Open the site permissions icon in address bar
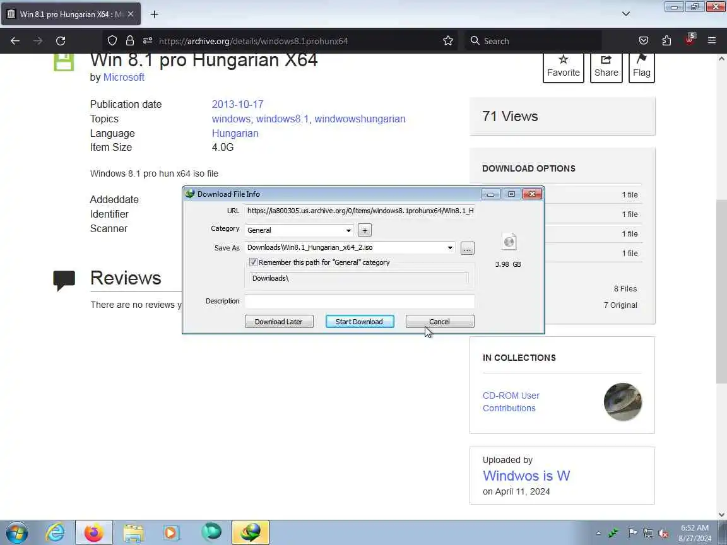The image size is (727, 545). [148, 41]
